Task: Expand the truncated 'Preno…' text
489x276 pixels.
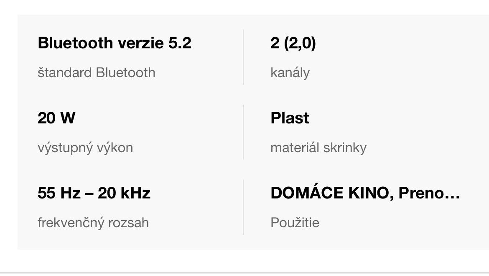Action: pos(429,193)
